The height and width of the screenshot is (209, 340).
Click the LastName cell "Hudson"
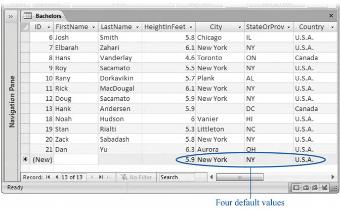120,119
